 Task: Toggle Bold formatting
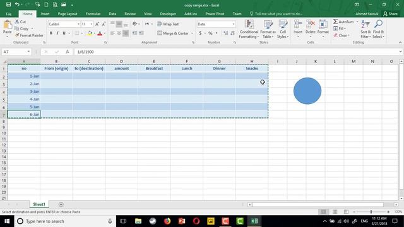click(x=51, y=33)
